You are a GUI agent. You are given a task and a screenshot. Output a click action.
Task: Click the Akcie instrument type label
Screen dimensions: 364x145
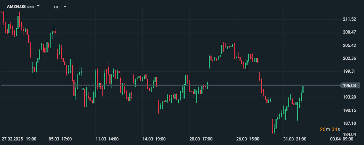point(30,7)
